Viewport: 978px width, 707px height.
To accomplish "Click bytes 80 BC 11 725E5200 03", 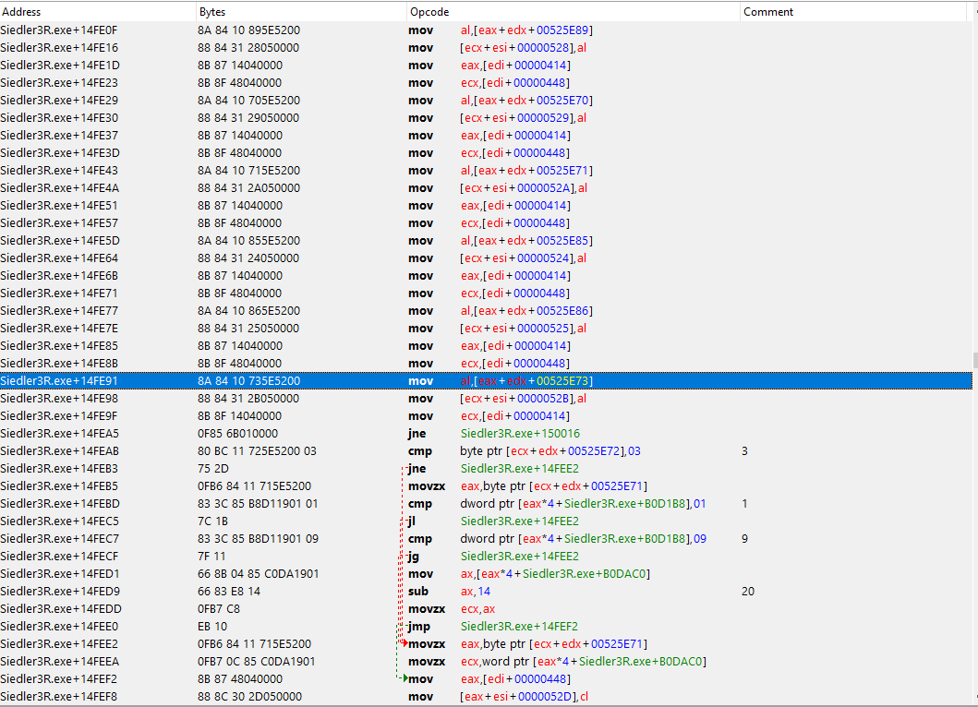I will [x=257, y=450].
